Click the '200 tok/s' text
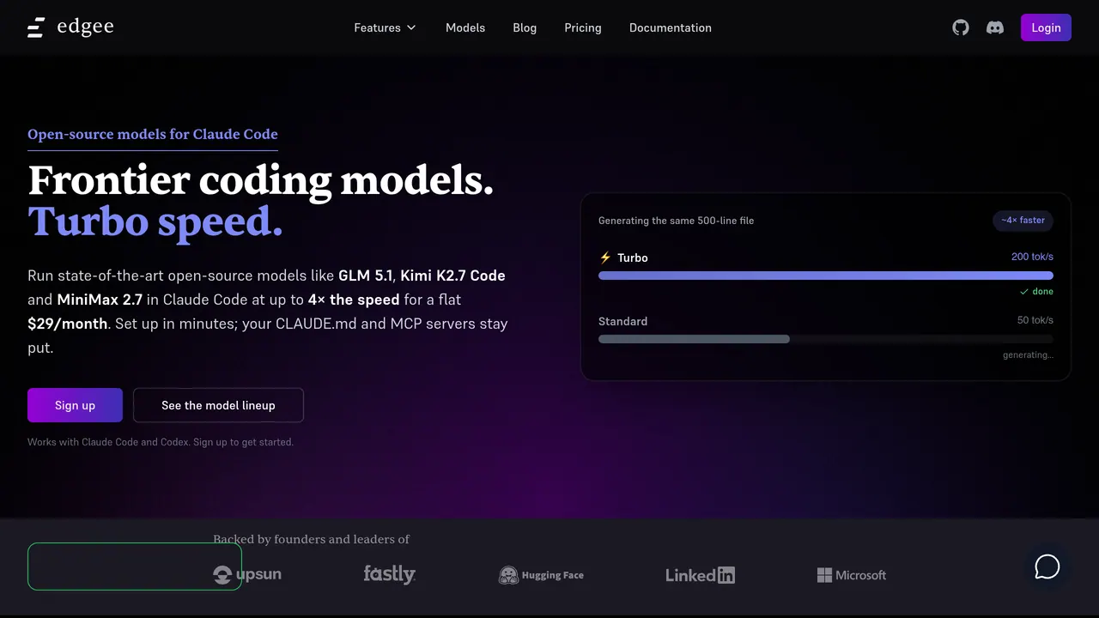Image resolution: width=1099 pixels, height=618 pixels. pyautogui.click(x=1032, y=257)
